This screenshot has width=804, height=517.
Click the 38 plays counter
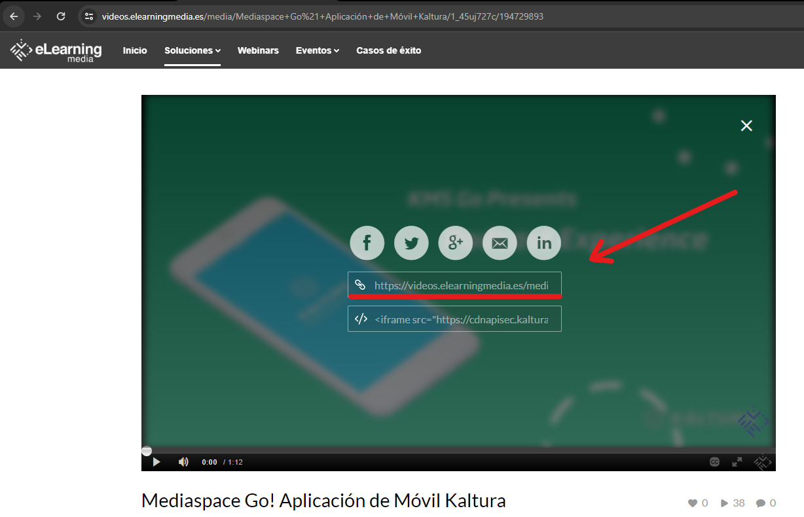[733, 503]
